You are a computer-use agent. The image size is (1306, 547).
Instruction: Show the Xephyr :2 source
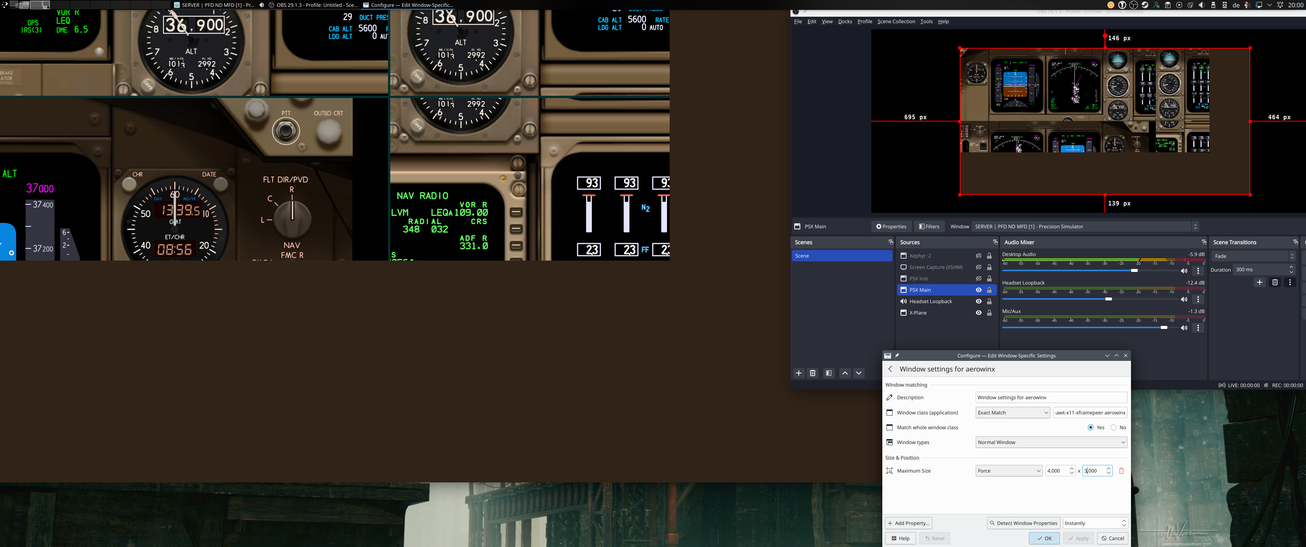[x=978, y=256]
